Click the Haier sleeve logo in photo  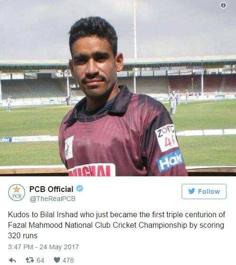170,161
